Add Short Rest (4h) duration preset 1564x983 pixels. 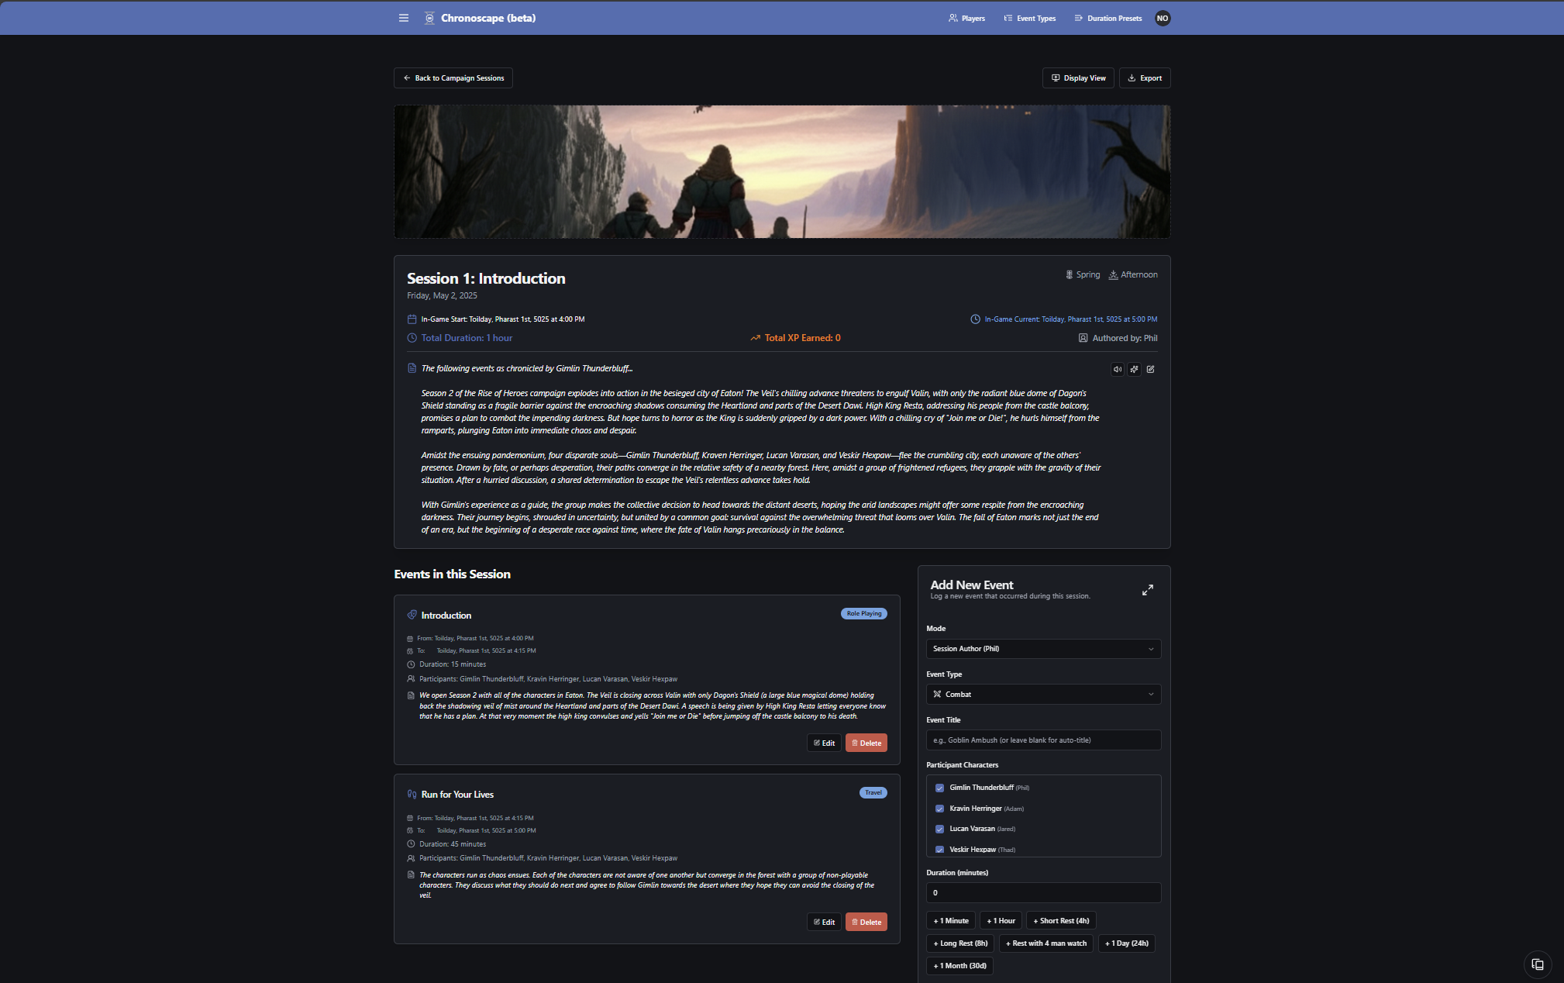(1060, 921)
